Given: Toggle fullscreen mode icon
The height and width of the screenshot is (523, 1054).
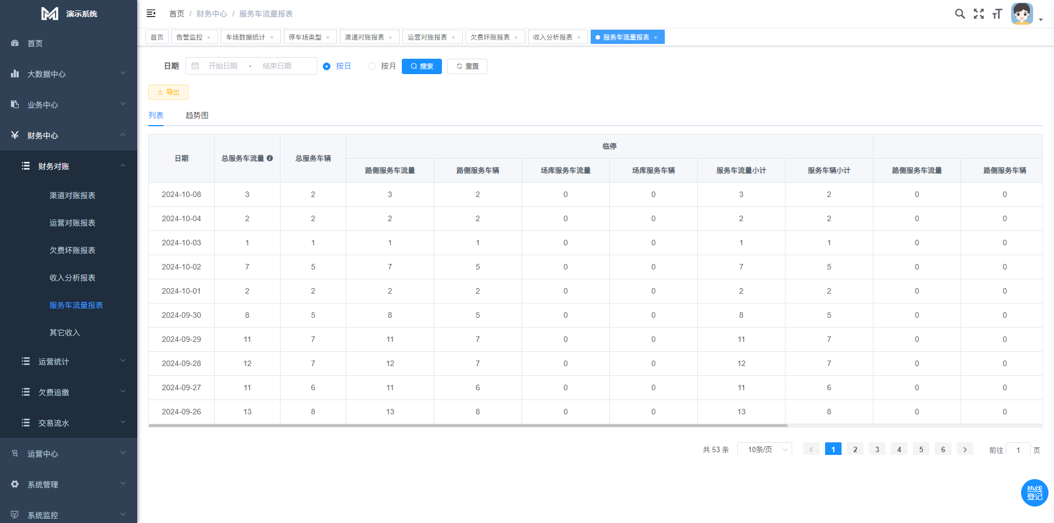Looking at the screenshot, I should 979,14.
